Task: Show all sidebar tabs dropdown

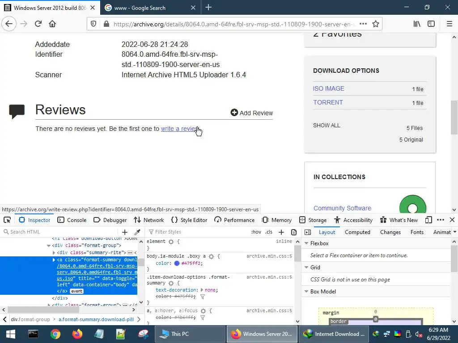Action: coord(454,232)
